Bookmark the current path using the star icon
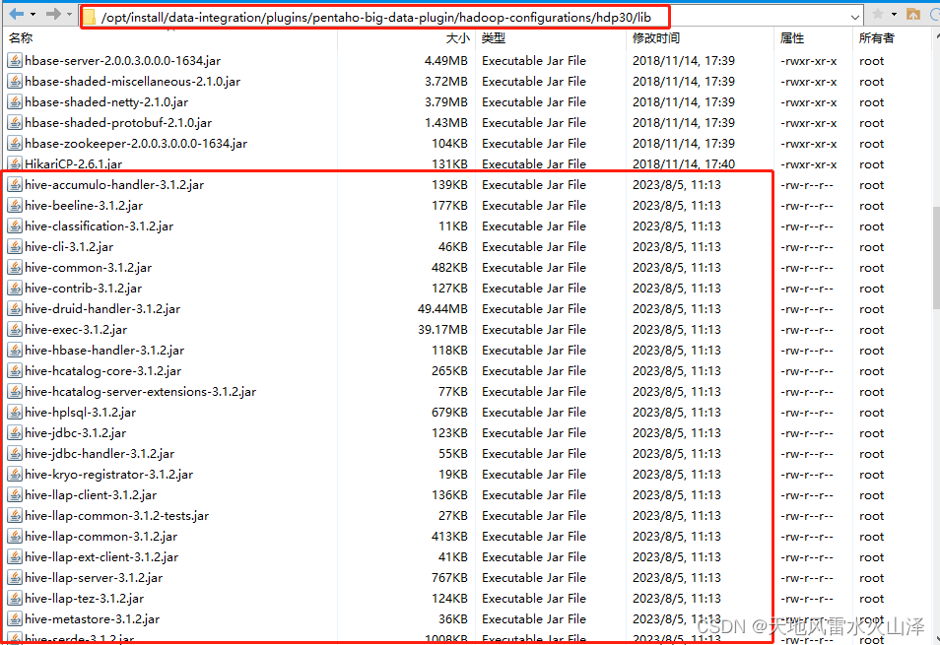This screenshot has height=645, width=940. tap(878, 14)
